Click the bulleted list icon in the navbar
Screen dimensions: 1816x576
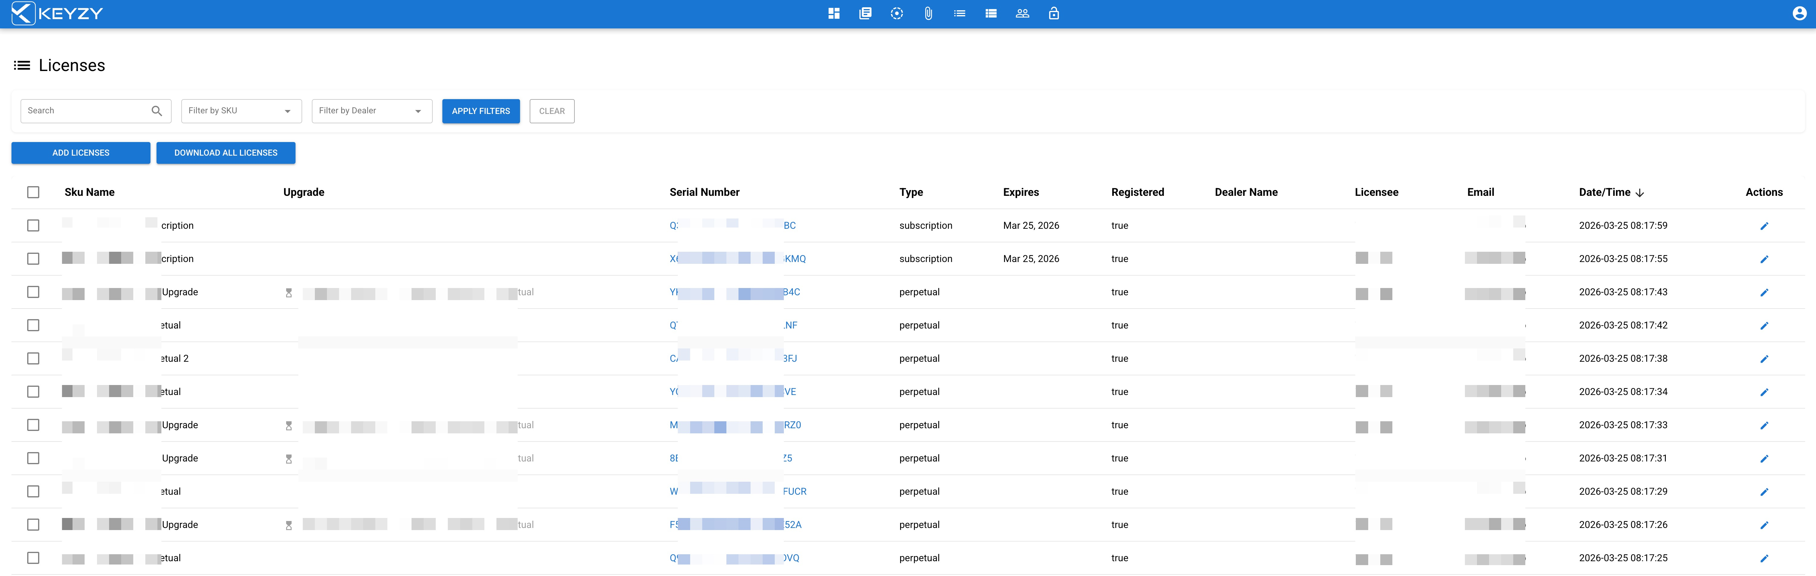[x=959, y=13]
